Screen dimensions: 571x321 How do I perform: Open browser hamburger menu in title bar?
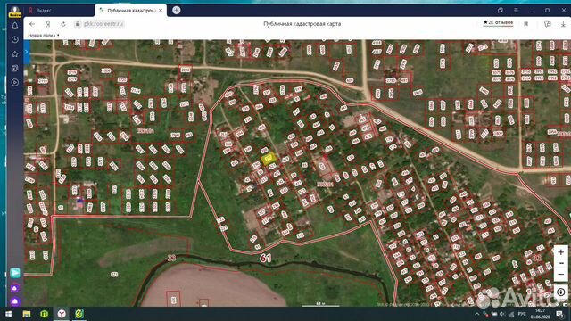pos(516,10)
